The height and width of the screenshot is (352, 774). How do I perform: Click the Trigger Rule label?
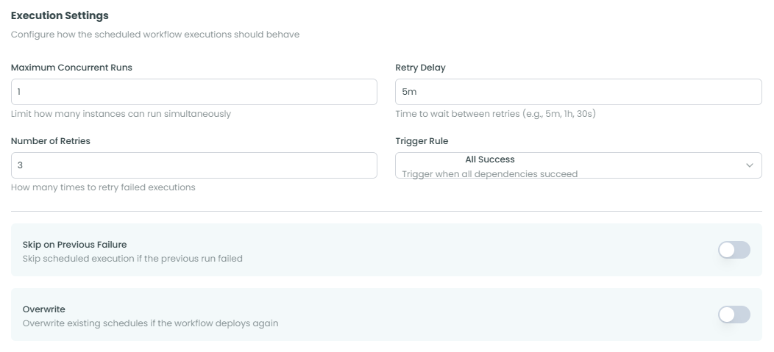click(422, 141)
